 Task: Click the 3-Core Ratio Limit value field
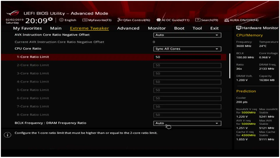point(187,74)
